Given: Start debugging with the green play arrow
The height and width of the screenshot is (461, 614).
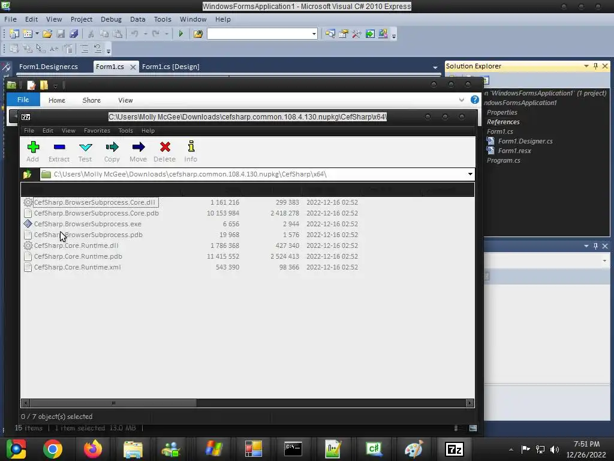Looking at the screenshot, I should pos(181,34).
